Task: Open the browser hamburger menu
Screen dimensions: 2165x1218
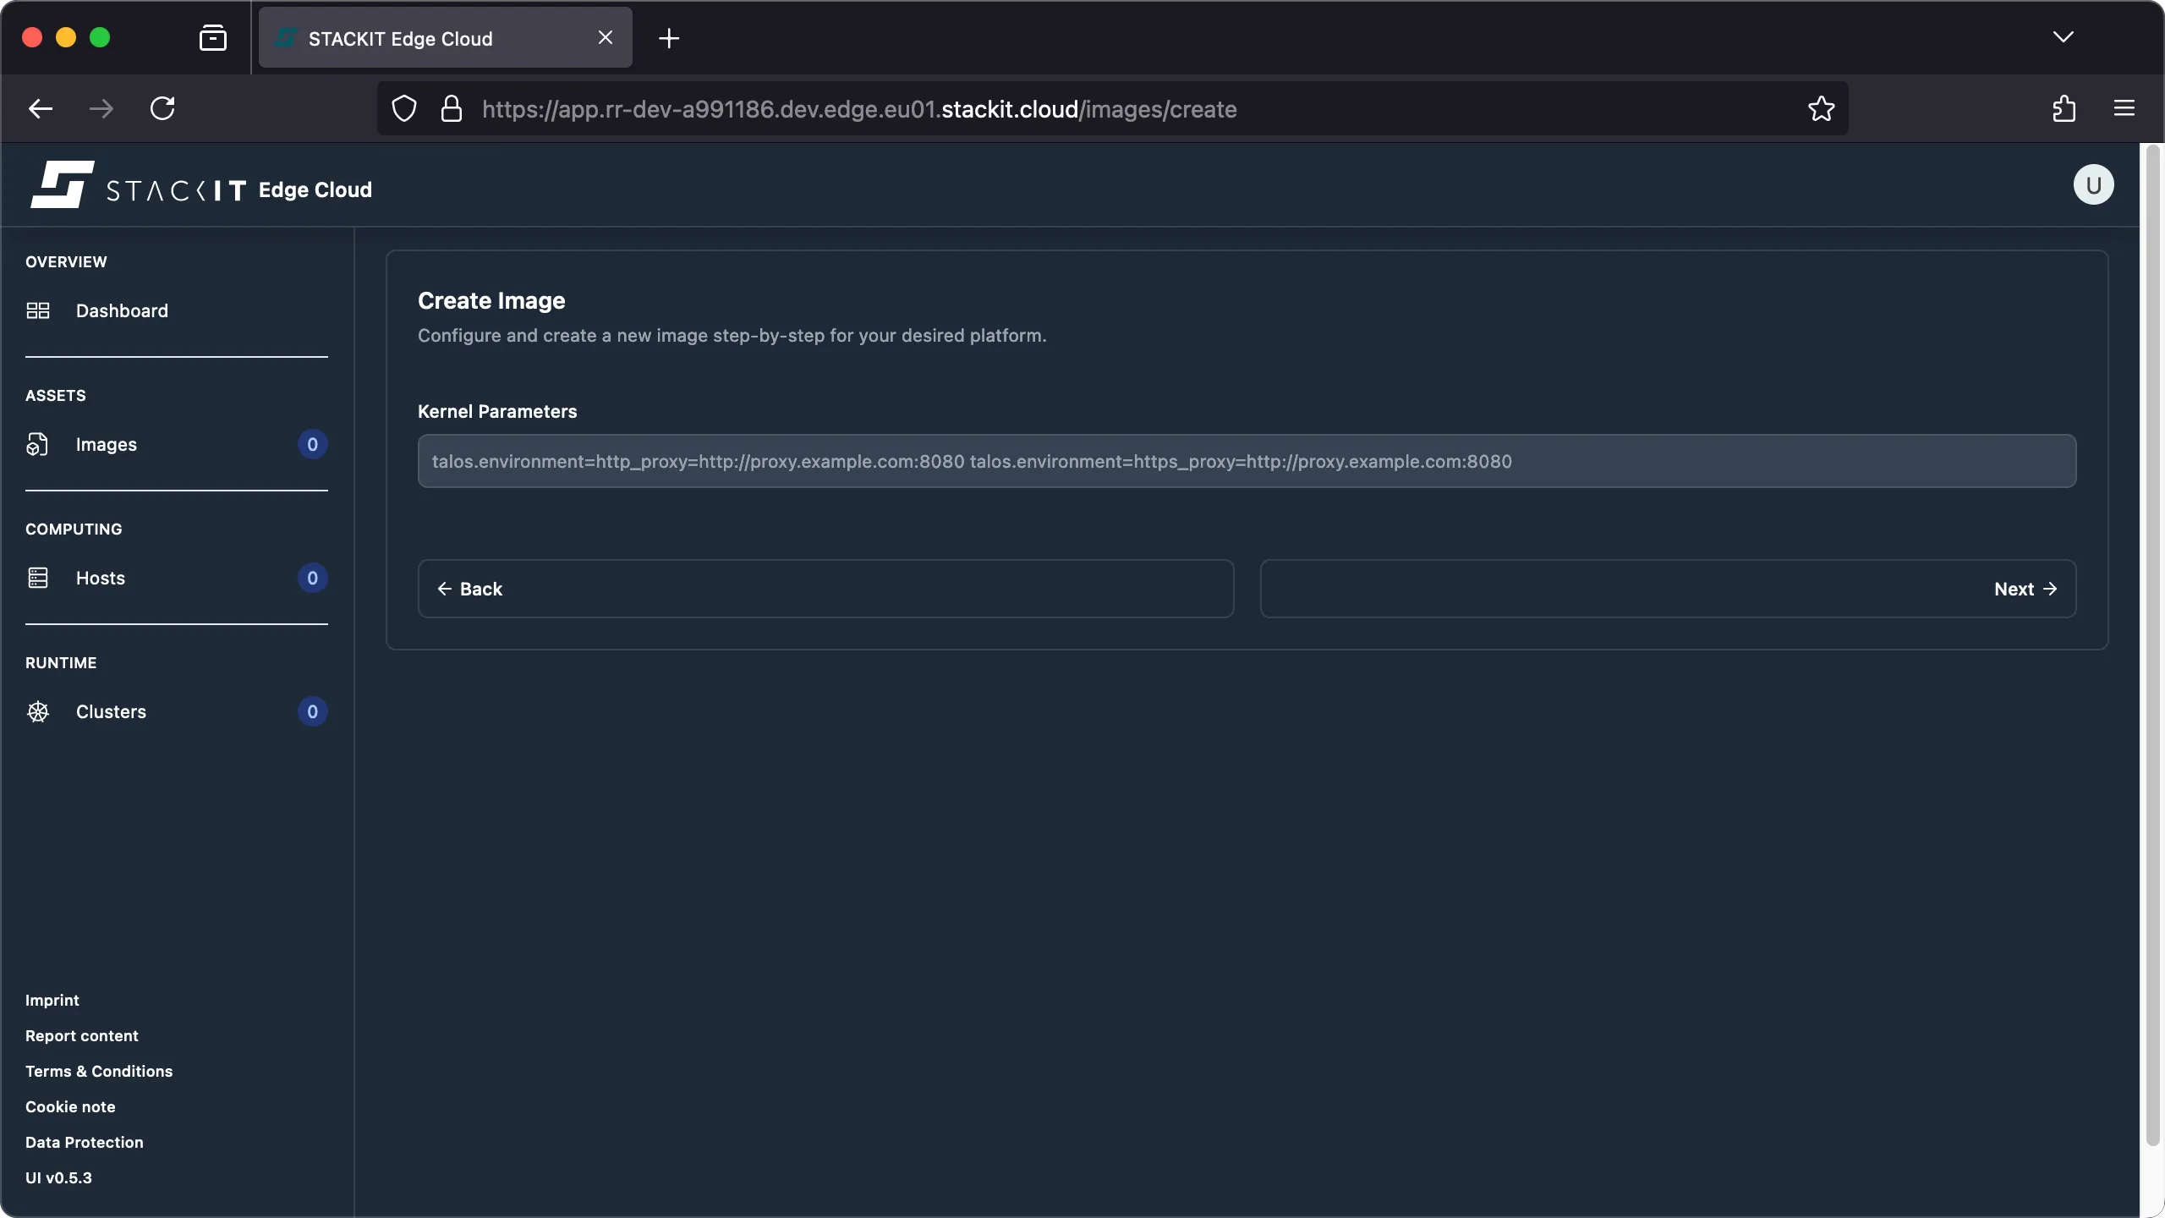Action: click(2124, 108)
